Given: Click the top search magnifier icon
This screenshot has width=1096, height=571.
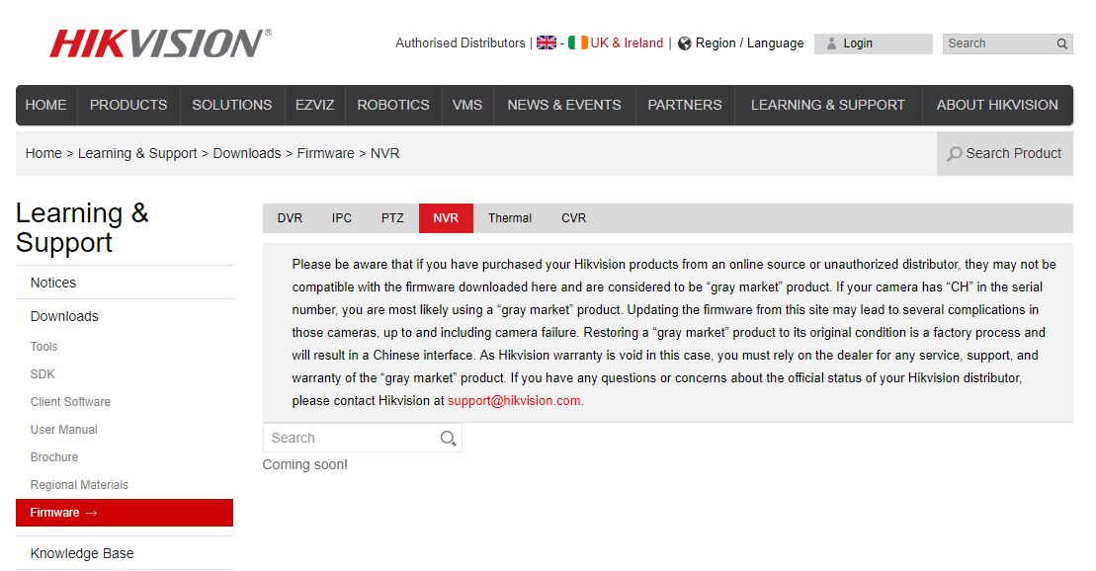Looking at the screenshot, I should pyautogui.click(x=1062, y=43).
